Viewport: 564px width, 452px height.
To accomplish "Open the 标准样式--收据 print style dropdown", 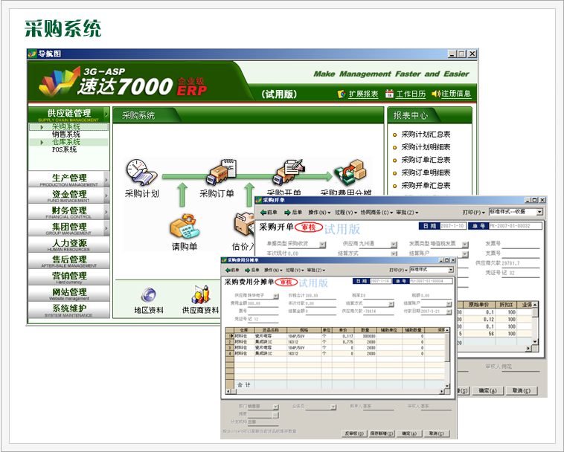I will pyautogui.click(x=539, y=213).
